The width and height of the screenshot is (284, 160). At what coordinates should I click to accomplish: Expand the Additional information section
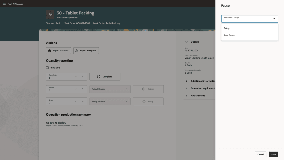(186, 81)
